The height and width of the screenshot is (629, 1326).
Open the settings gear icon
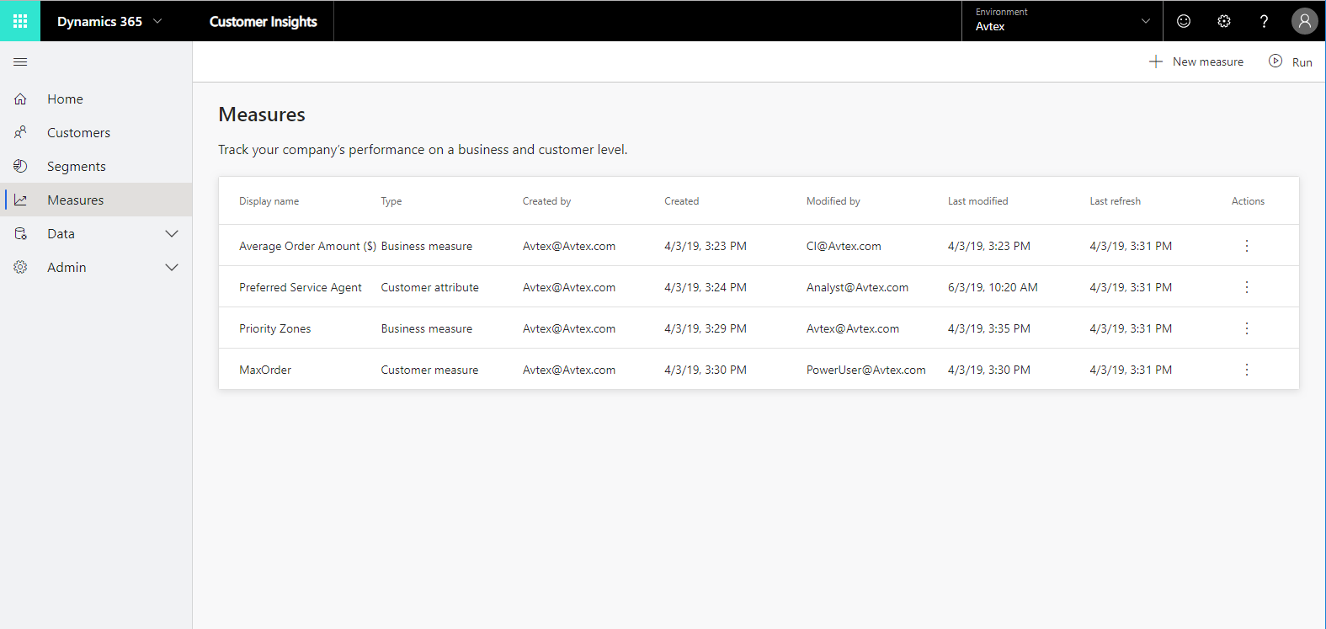(1224, 21)
